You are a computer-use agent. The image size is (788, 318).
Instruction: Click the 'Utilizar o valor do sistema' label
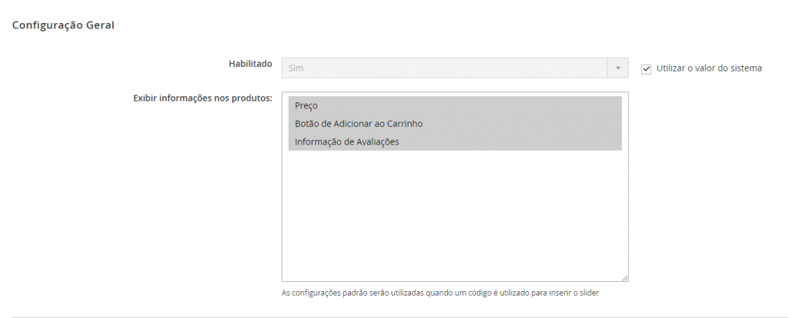coord(709,69)
